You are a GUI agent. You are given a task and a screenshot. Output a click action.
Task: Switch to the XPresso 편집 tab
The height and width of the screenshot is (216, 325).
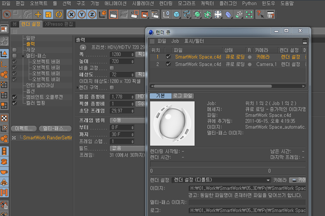coord(59,24)
